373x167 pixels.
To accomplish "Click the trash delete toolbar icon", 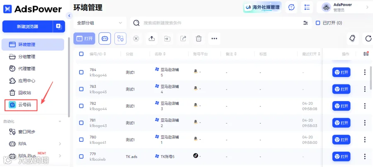I will pyautogui.click(x=199, y=39).
